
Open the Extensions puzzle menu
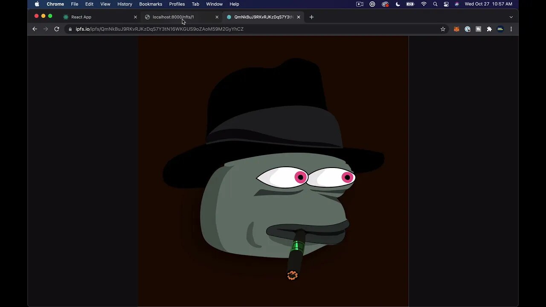coord(489,29)
